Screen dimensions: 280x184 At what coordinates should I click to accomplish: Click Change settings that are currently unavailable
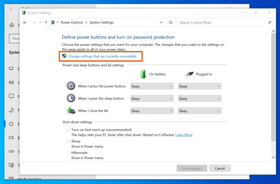(x=102, y=56)
